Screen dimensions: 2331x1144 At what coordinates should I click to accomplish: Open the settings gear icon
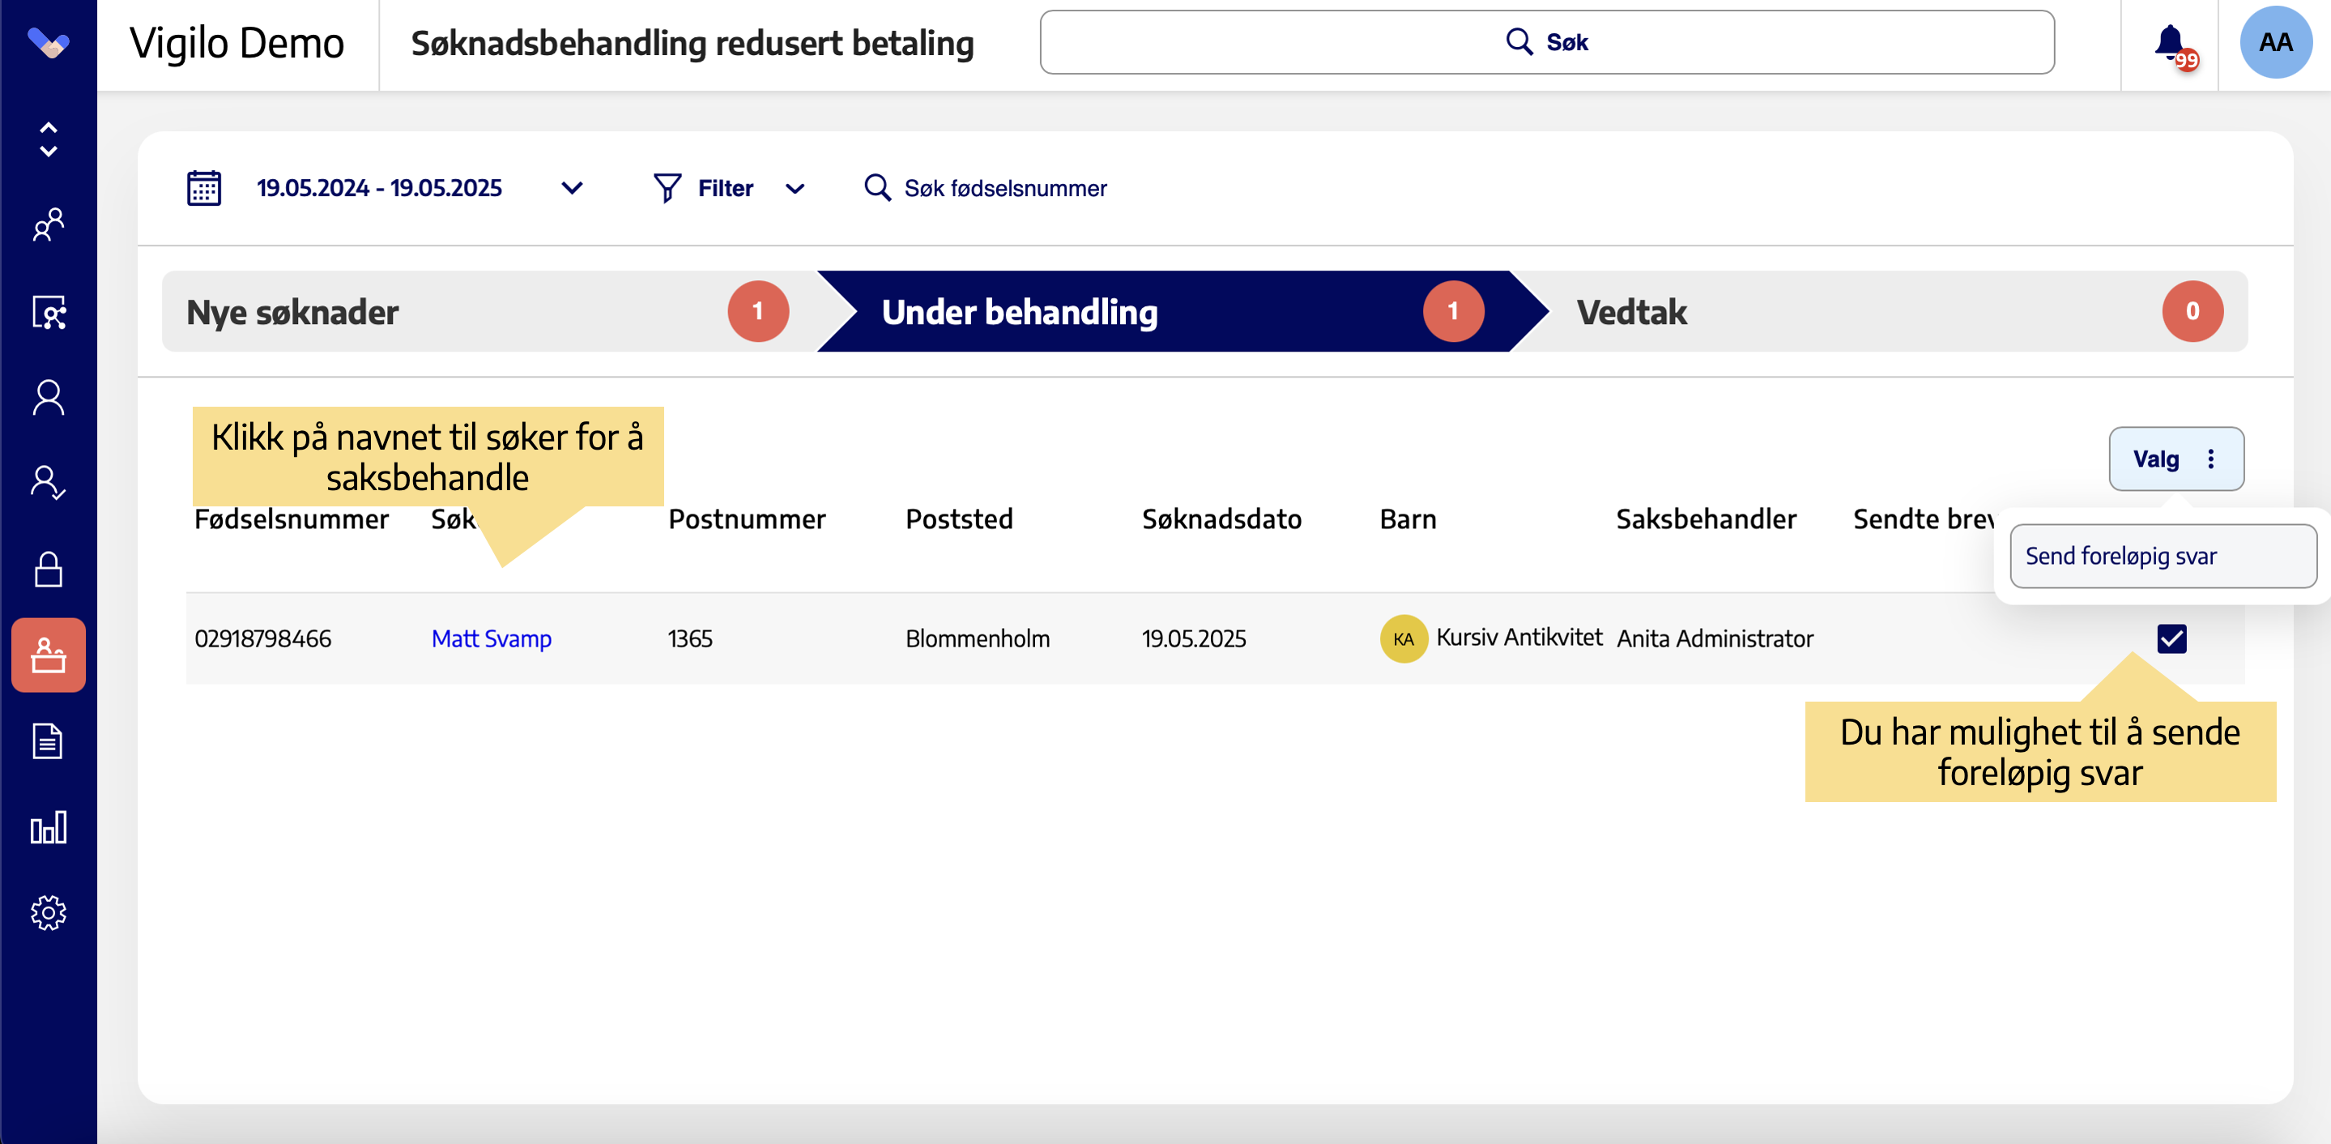click(x=48, y=913)
